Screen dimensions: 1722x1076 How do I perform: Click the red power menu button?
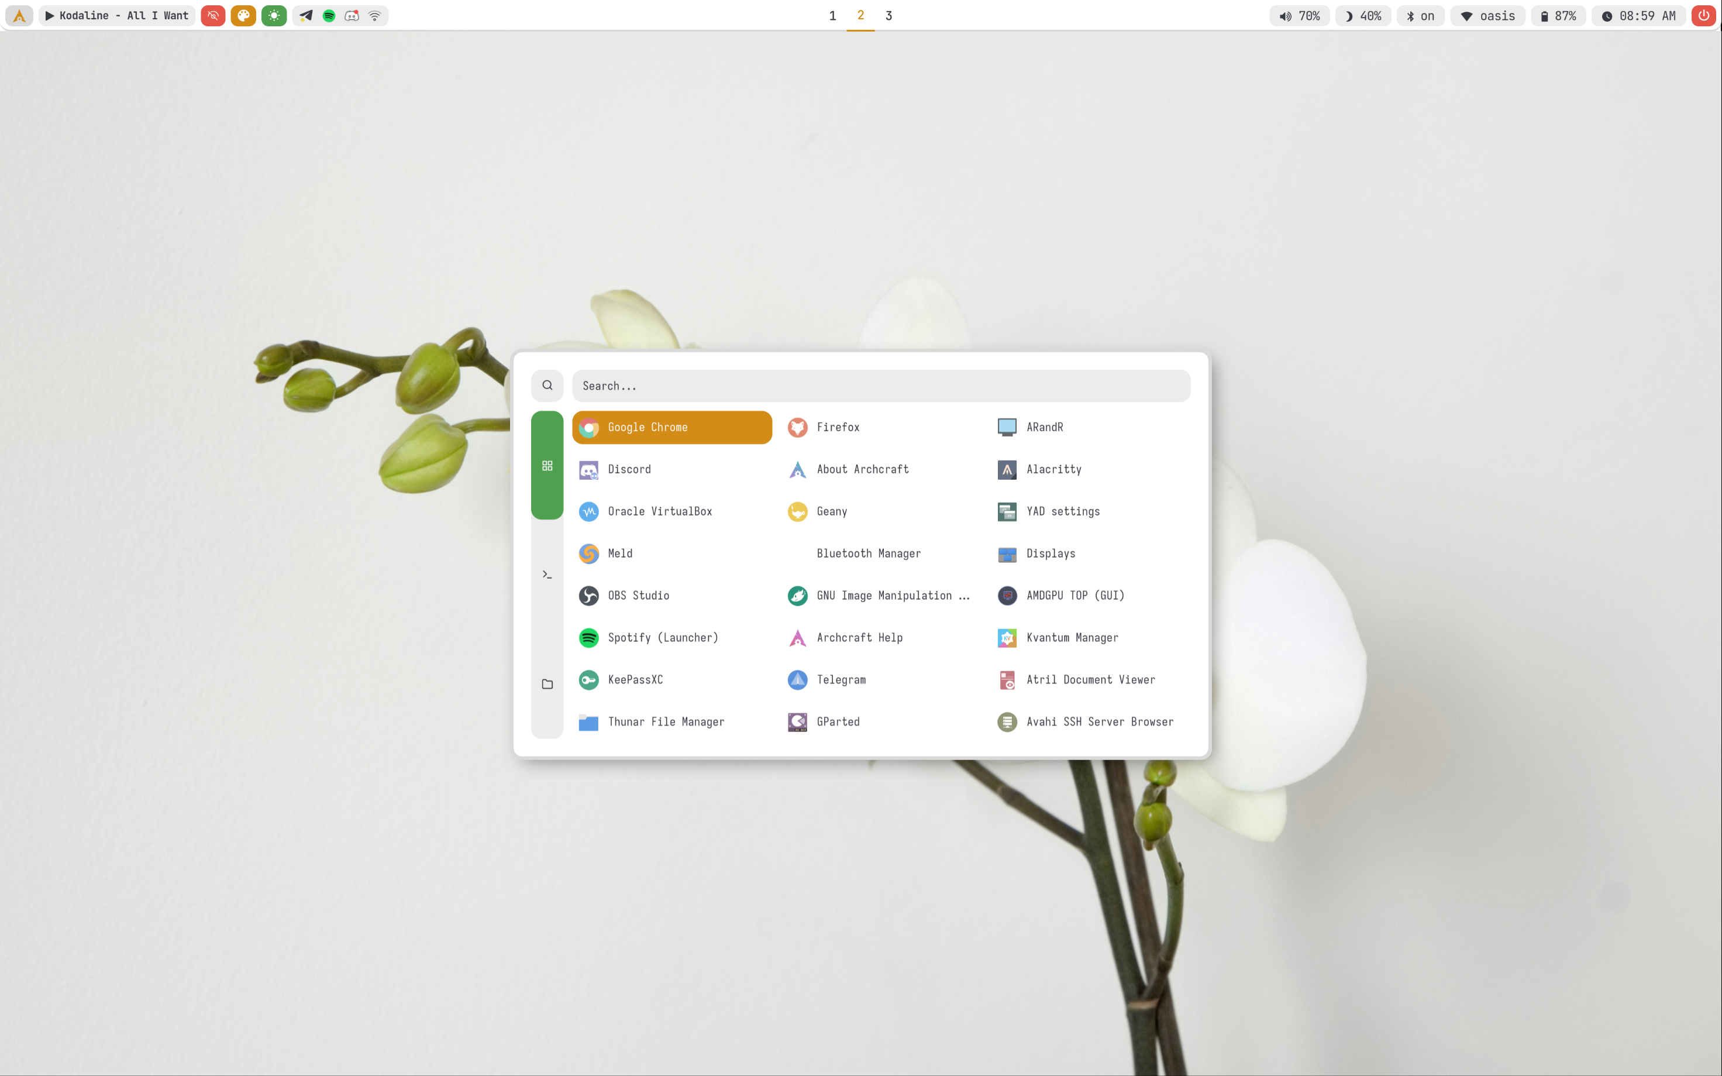point(1703,16)
